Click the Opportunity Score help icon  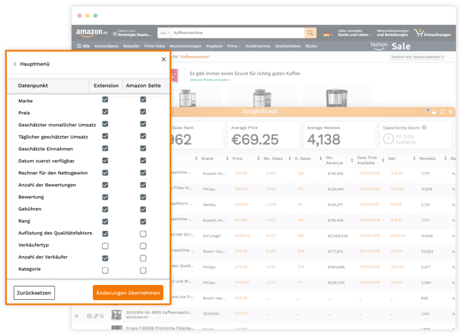click(424, 128)
